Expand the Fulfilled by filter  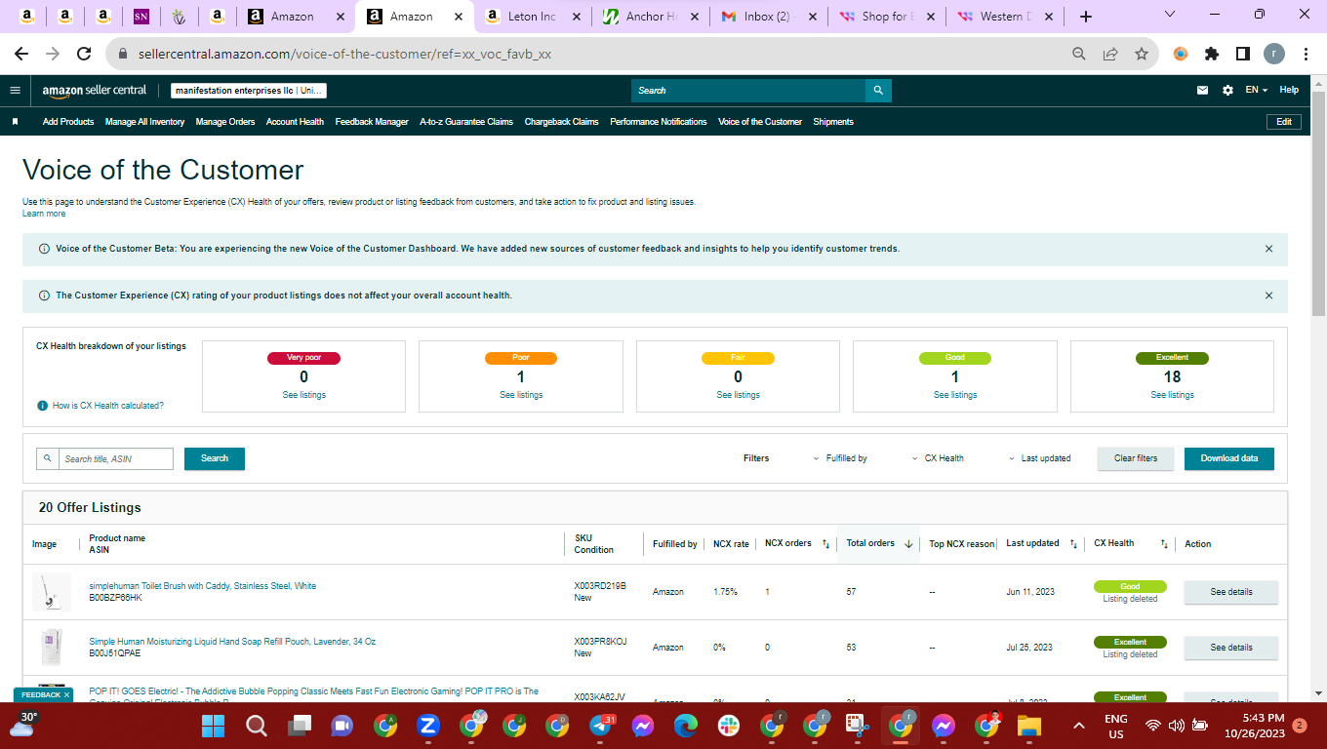tap(840, 458)
